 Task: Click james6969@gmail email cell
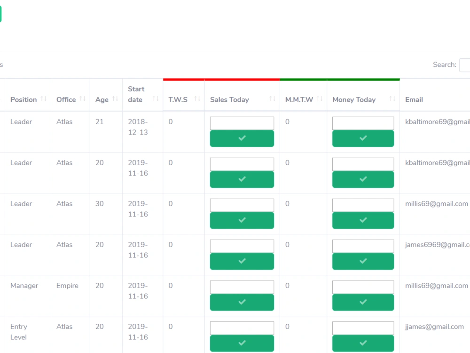point(437,245)
